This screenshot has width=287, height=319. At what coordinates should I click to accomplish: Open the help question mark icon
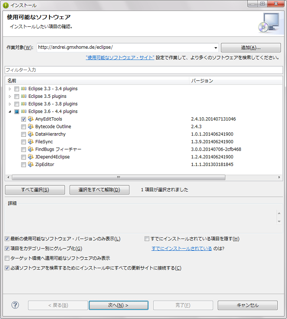tap(15, 305)
